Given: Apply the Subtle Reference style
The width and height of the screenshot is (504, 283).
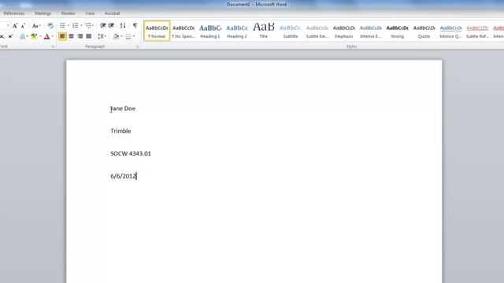Looking at the screenshot, I should [x=477, y=31].
